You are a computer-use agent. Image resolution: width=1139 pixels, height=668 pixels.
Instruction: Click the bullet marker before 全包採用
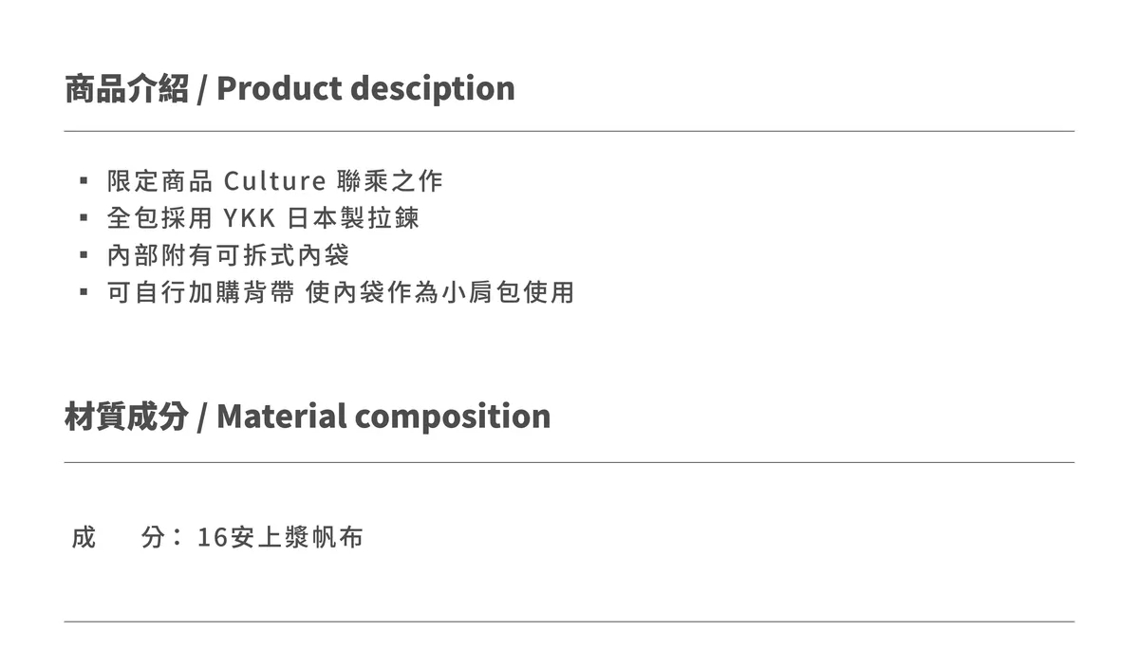[84, 218]
